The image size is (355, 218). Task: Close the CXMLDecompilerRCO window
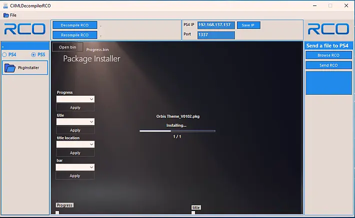point(346,5)
